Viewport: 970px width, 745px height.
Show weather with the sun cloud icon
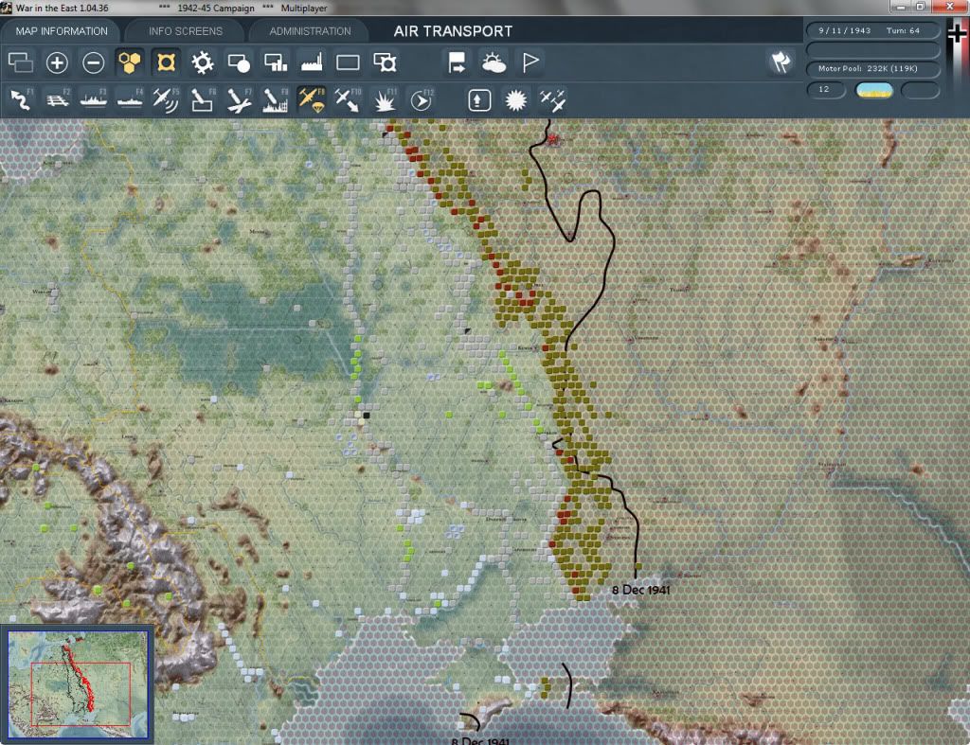pos(494,62)
